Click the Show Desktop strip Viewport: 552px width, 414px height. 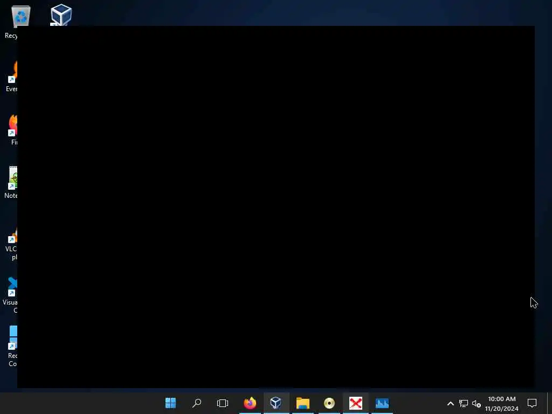coord(549,403)
